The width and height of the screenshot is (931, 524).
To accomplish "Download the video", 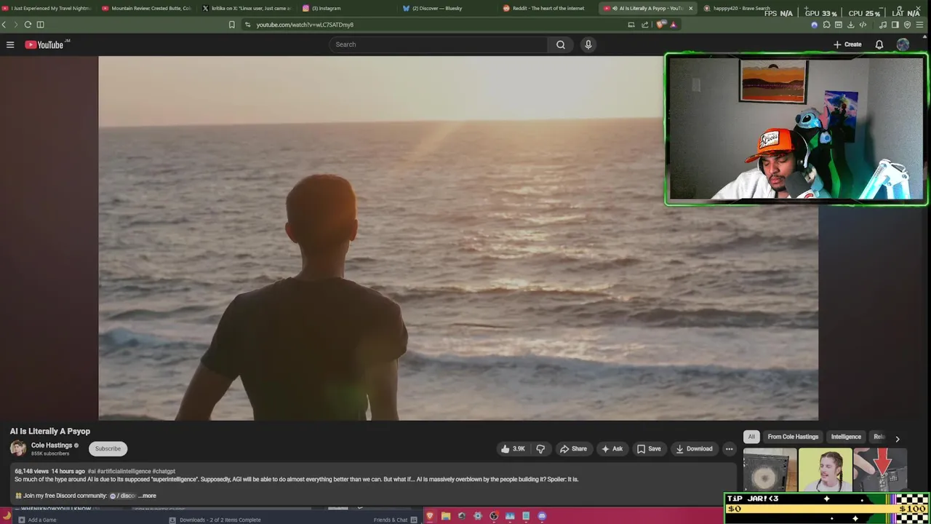I will tap(694, 449).
